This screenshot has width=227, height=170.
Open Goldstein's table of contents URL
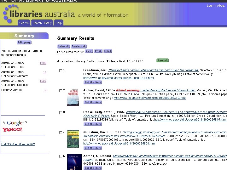pyautogui.click(x=119, y=144)
